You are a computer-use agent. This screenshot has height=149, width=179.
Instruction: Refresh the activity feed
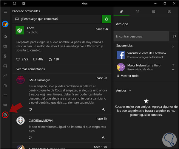15,4
